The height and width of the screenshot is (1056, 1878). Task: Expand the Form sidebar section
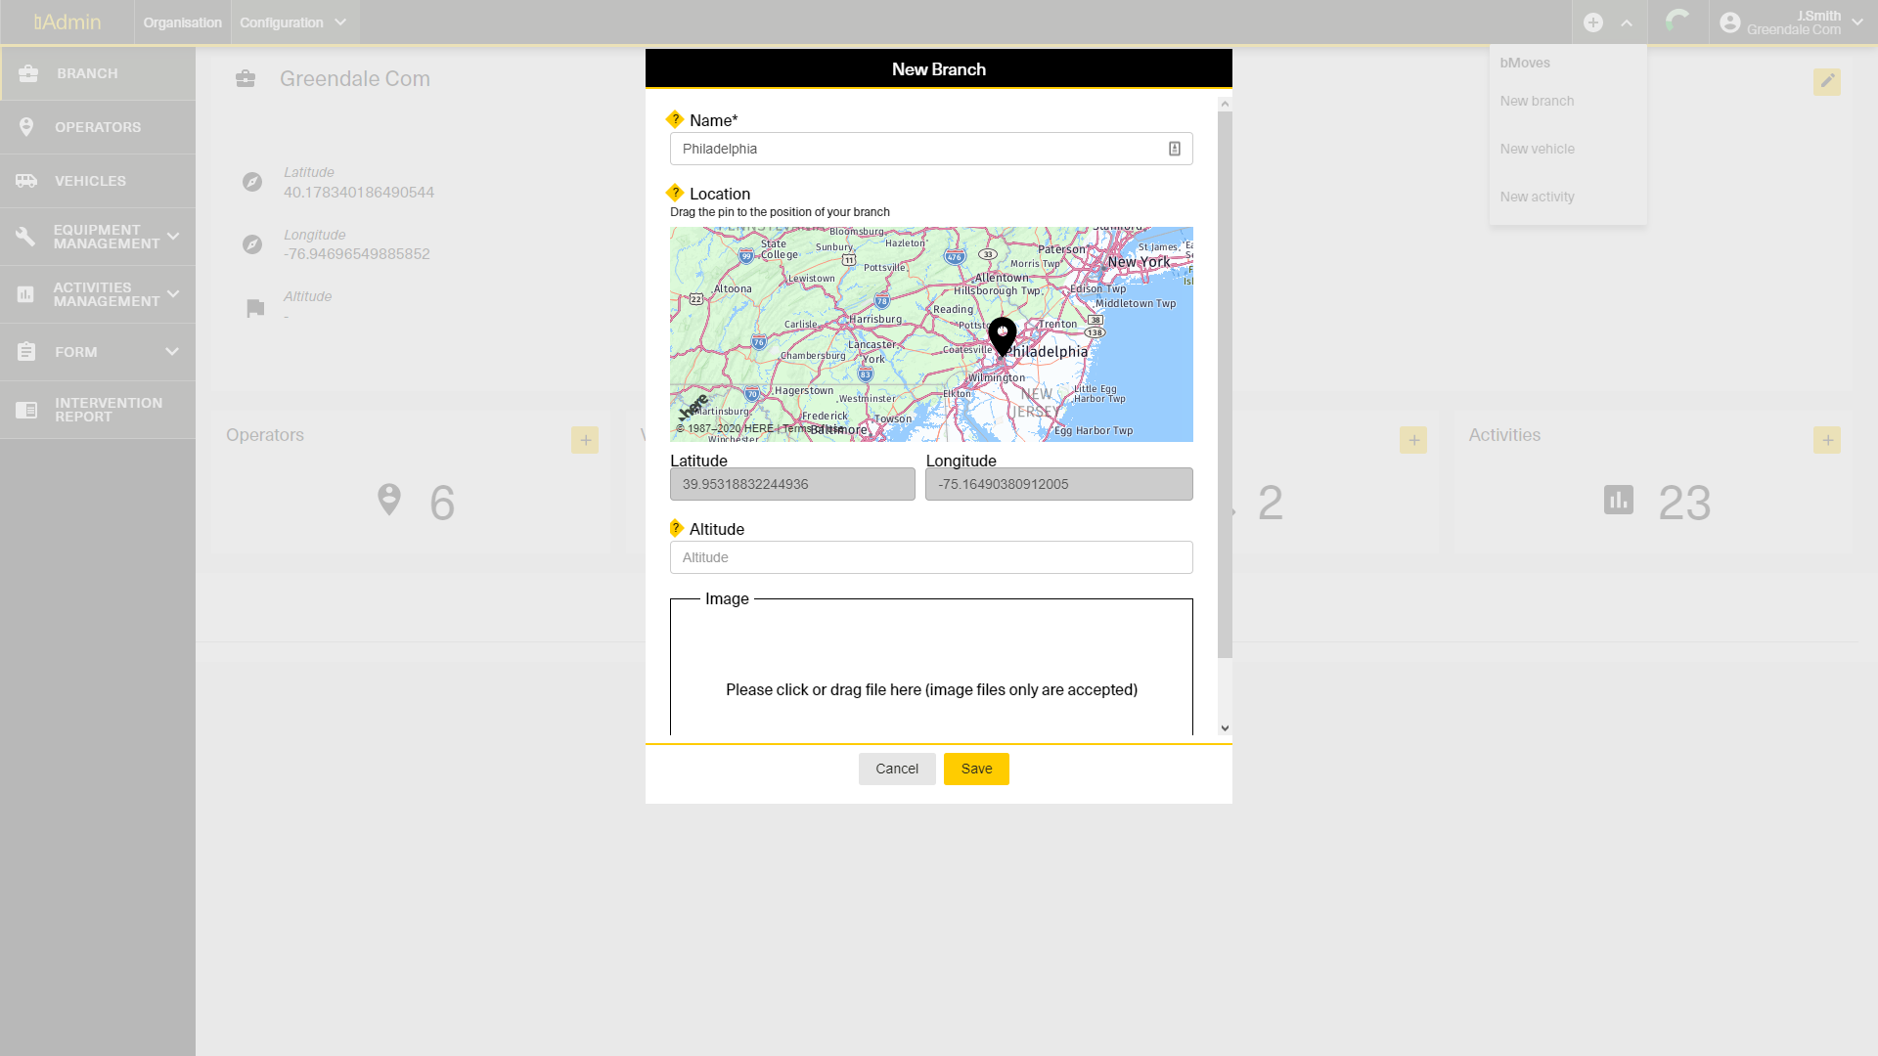pyautogui.click(x=172, y=352)
